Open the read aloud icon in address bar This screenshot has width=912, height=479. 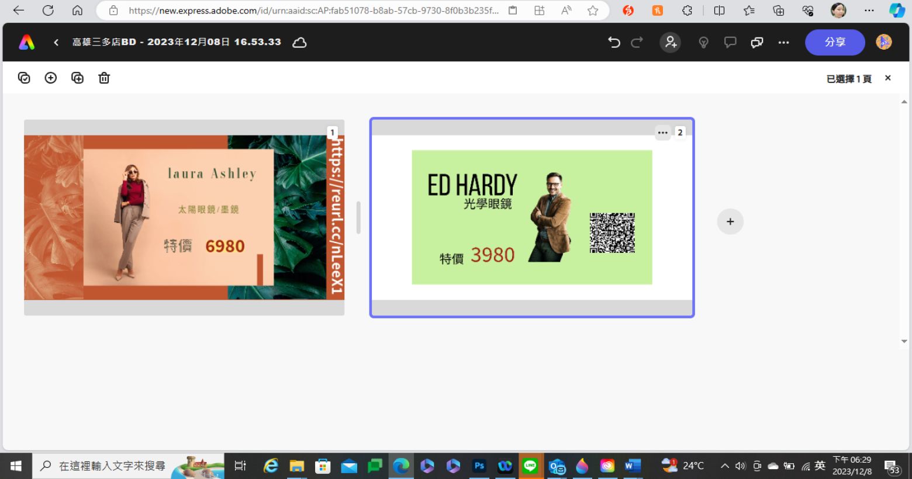pyautogui.click(x=566, y=11)
